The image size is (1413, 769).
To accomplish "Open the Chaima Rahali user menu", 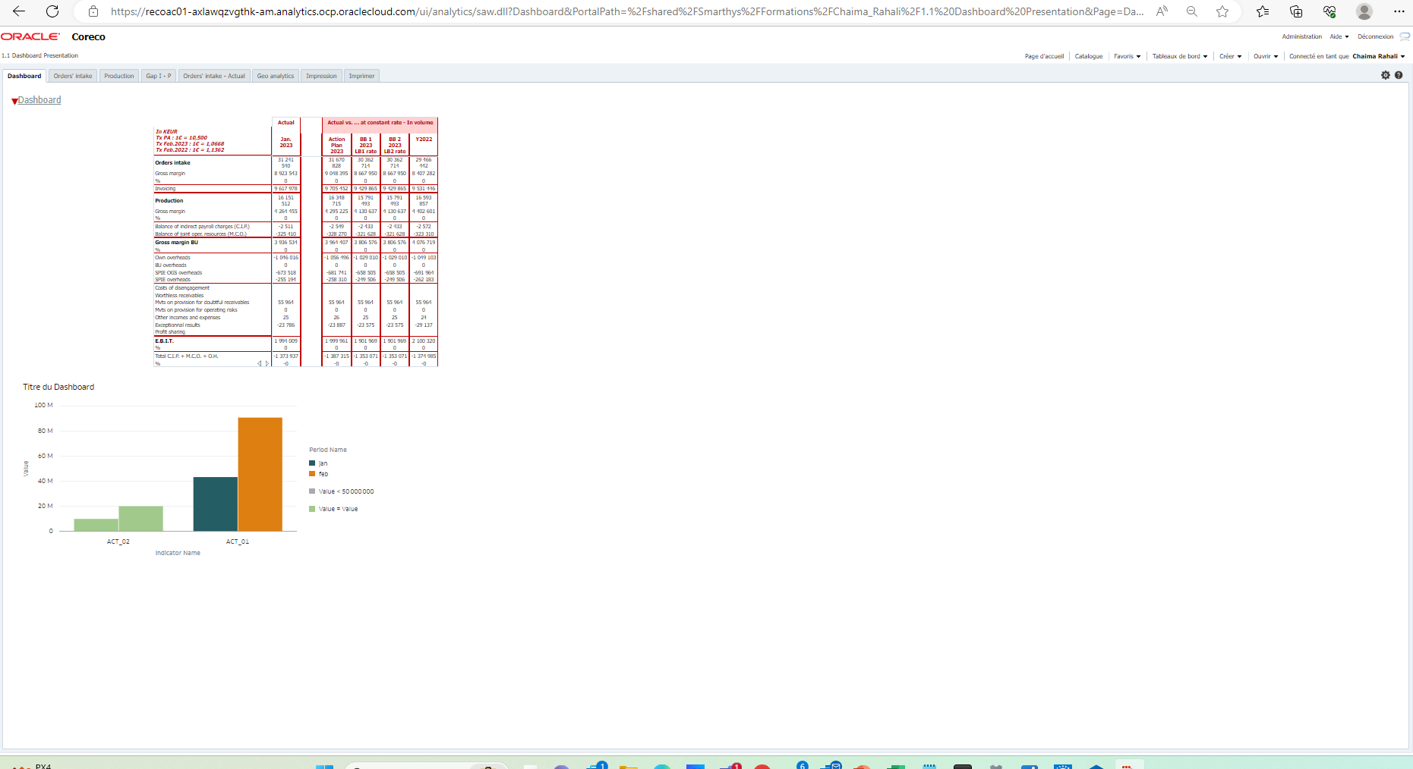I will 1378,56.
